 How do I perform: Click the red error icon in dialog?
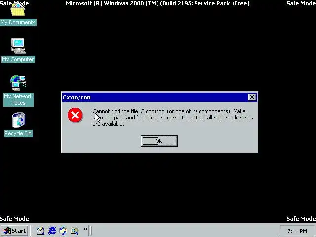point(75,115)
